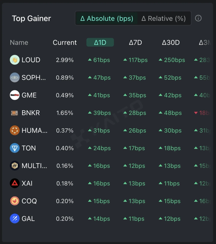Viewport: 216px width, 244px height.
Task: Sort by the Δ1D column
Action: point(100,43)
